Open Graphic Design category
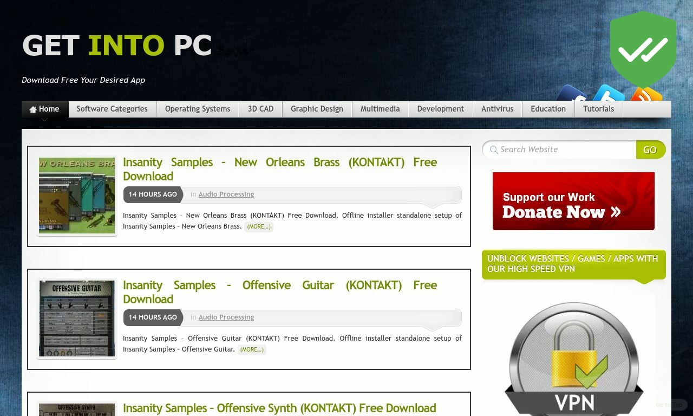693x416 pixels. [x=317, y=109]
